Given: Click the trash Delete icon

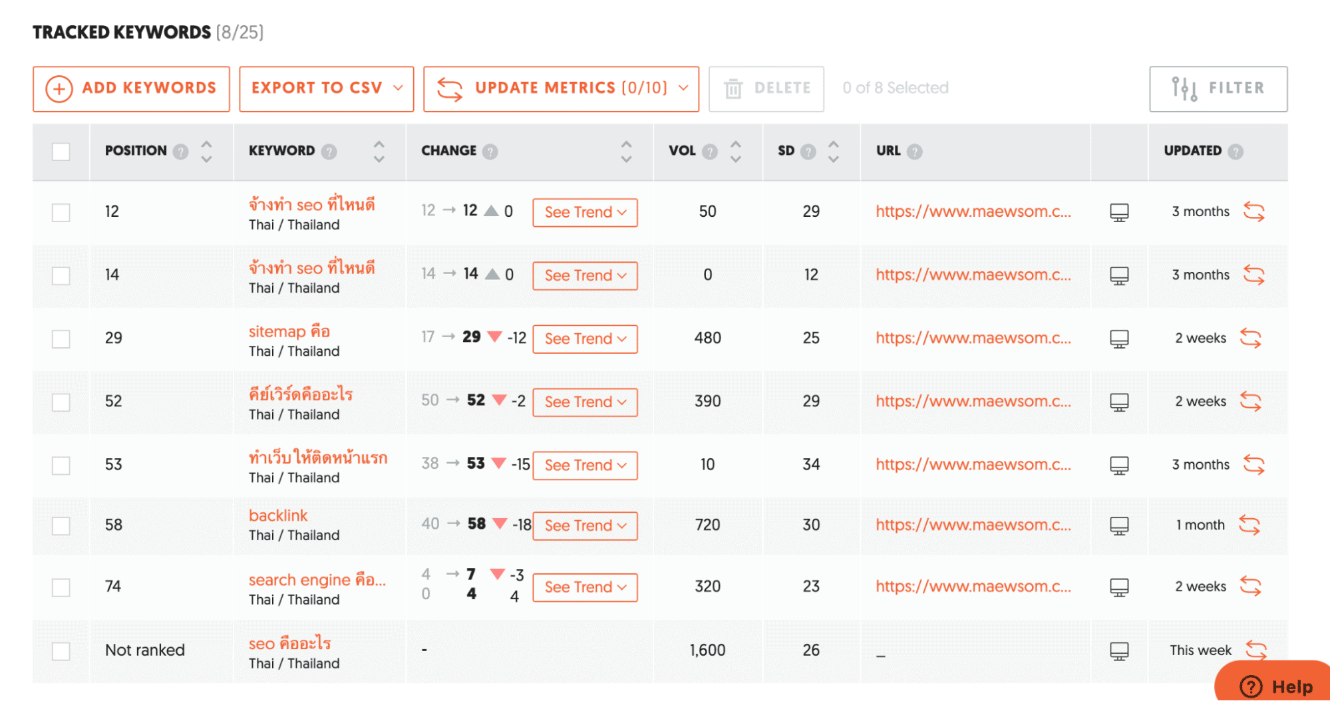Looking at the screenshot, I should (734, 88).
